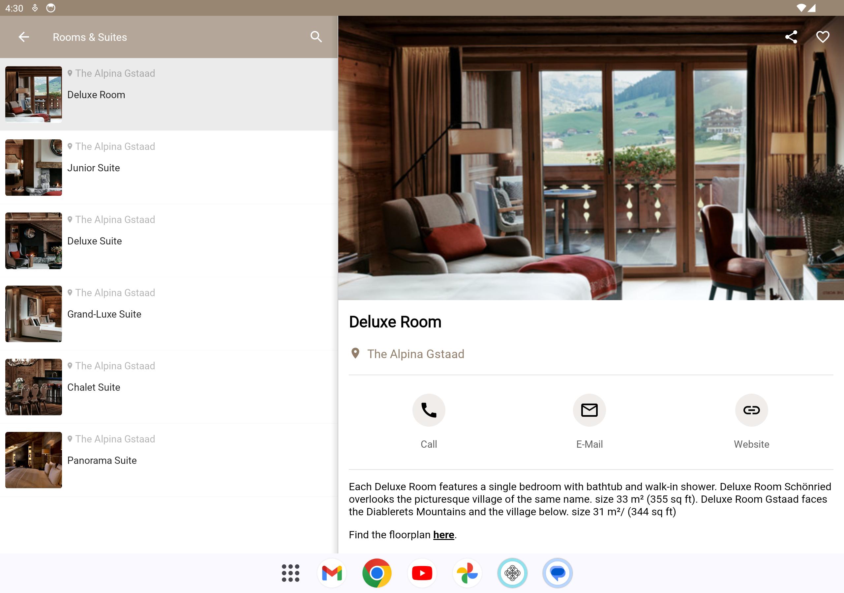
Task: Select Panorama Suite in the list
Action: point(169,460)
